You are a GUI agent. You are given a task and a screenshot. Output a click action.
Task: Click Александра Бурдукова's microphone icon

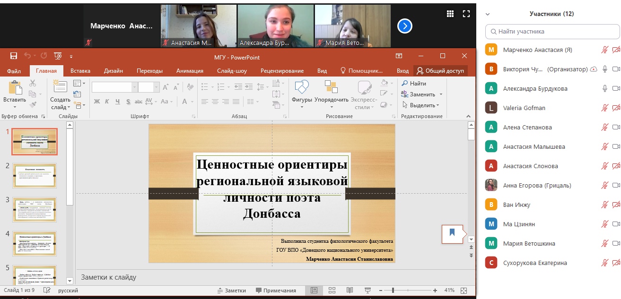[604, 88]
